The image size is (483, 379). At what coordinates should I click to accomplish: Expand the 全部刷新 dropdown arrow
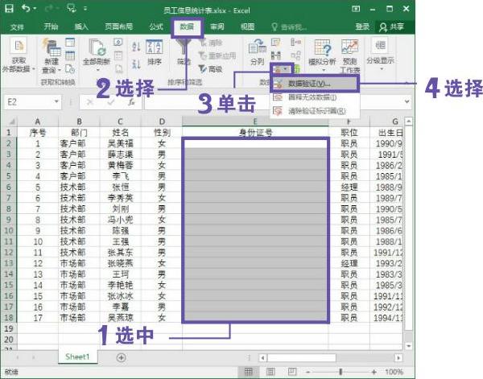[97, 71]
